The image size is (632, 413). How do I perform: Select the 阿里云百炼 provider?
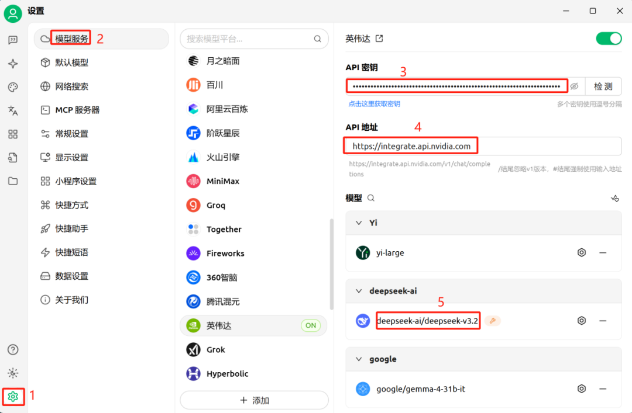coord(254,109)
